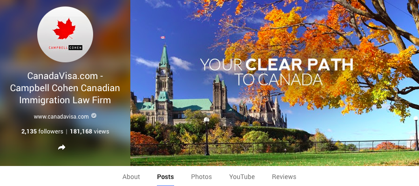Click the street lamp by the fence
Screen dimensions: 419x186
click(x=207, y=136)
